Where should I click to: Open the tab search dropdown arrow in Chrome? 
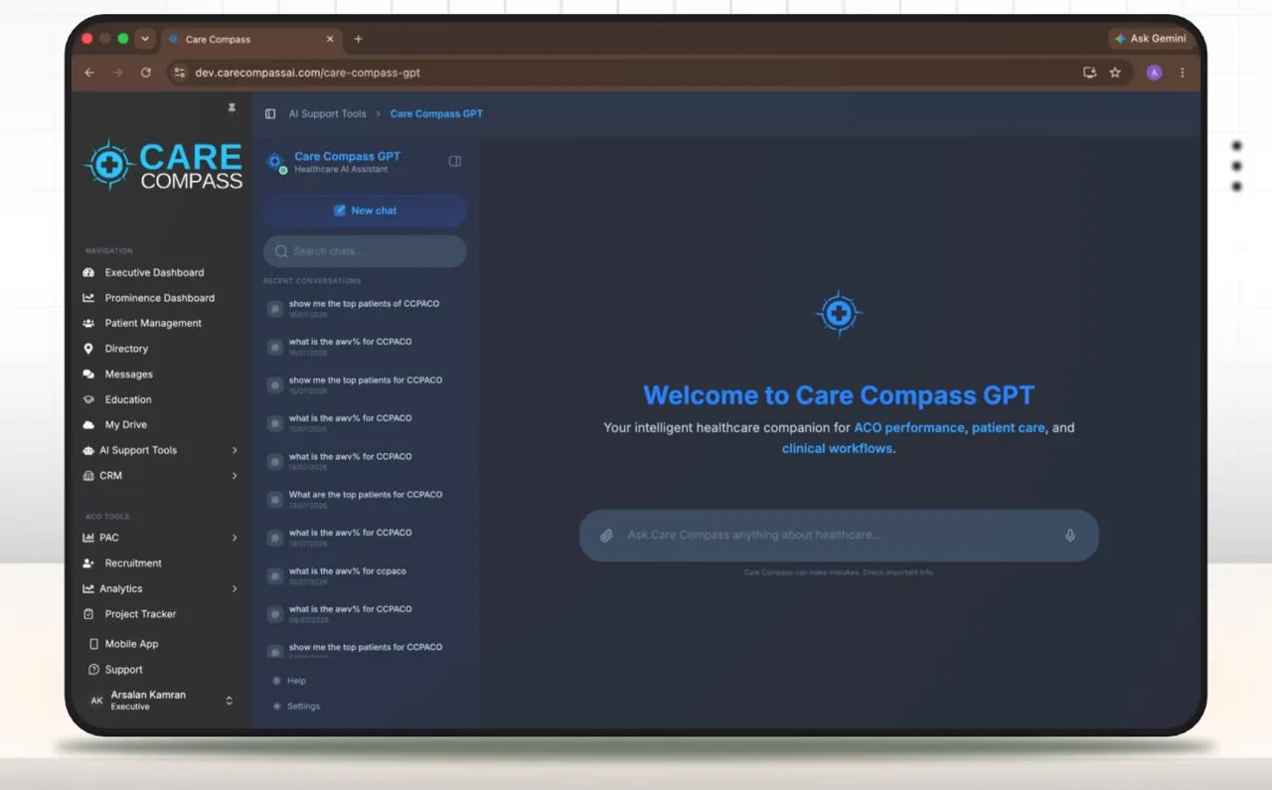(x=145, y=39)
